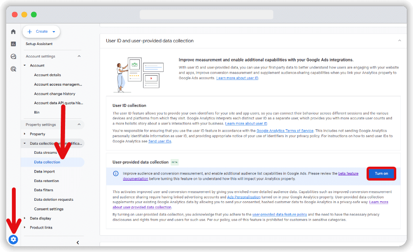Open Data import
Viewport: 413px width, 252px height.
click(44, 172)
